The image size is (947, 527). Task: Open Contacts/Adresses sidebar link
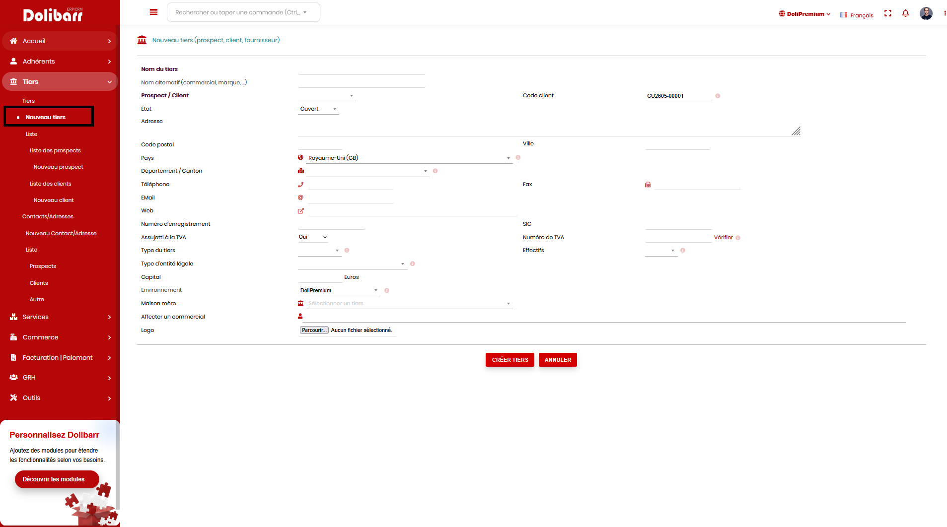coord(48,216)
